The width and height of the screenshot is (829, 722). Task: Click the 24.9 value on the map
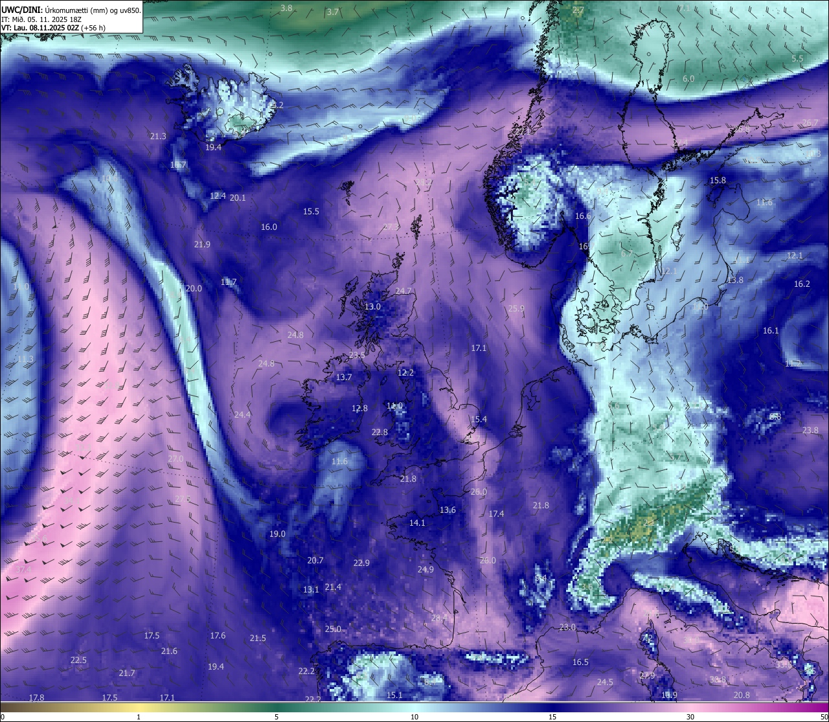426,569
